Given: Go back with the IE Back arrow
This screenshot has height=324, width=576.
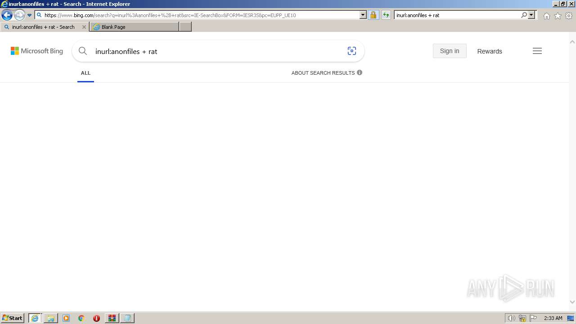Looking at the screenshot, I should [x=7, y=15].
